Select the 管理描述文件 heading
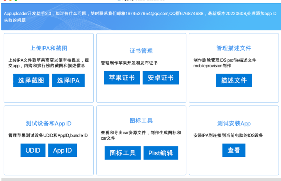The image size is (281, 181). (x=234, y=48)
